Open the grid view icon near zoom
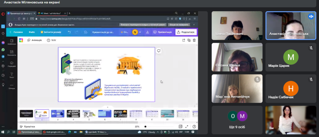Image resolution: width=319 pixels, height=137 pixels. click(180, 127)
